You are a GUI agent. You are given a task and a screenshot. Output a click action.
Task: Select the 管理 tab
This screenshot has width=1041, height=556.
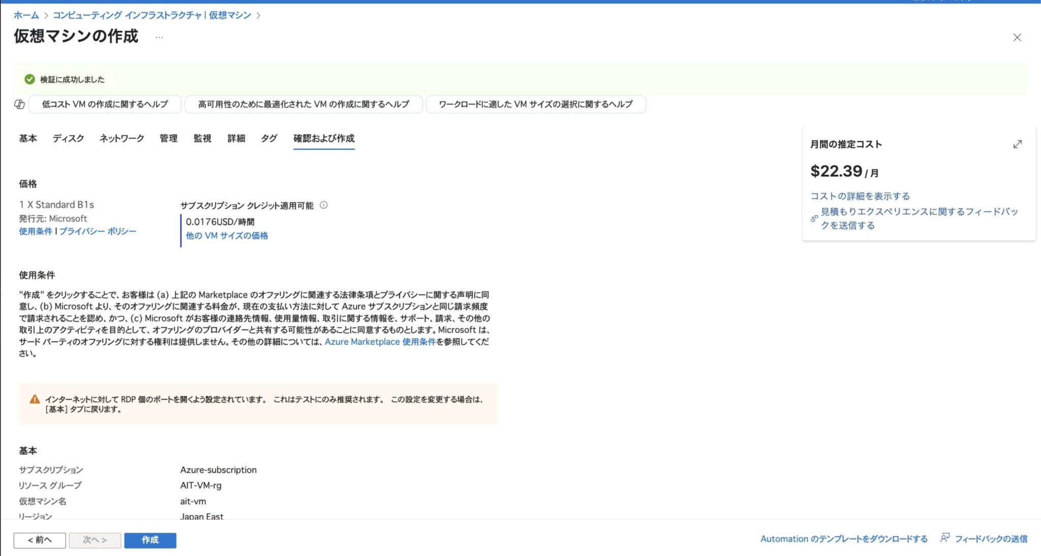point(169,138)
